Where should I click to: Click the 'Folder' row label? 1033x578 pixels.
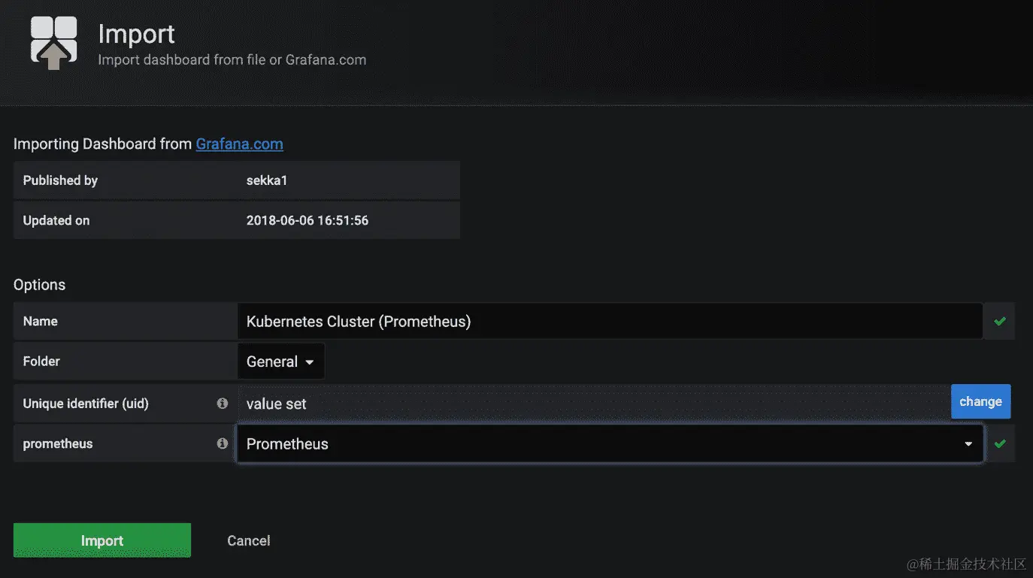[x=41, y=362]
